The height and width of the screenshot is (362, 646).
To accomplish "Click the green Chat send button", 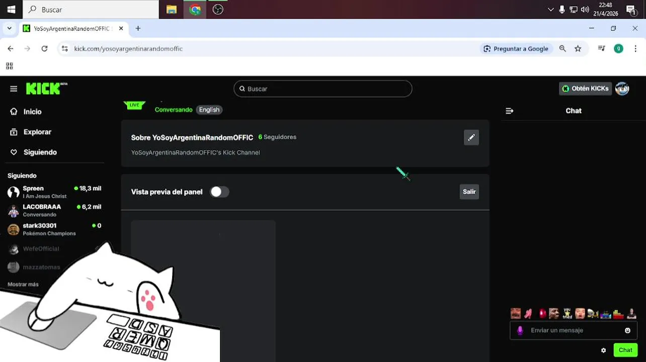I will (x=625, y=350).
